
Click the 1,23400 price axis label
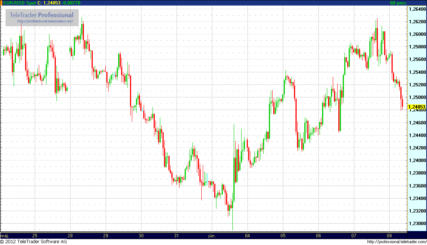(x=417, y=198)
